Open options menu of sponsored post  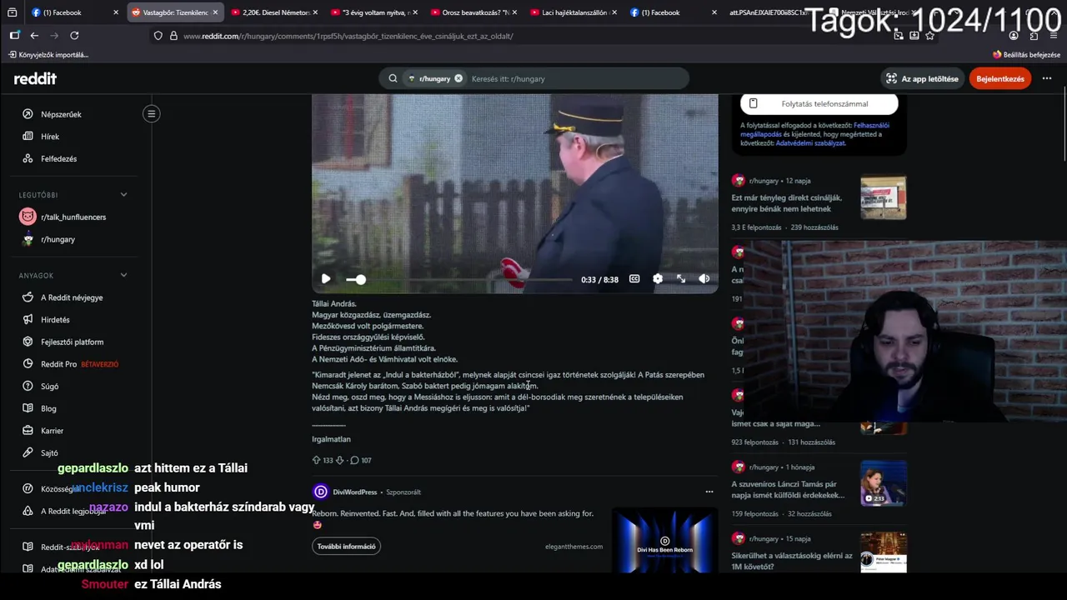tap(709, 492)
